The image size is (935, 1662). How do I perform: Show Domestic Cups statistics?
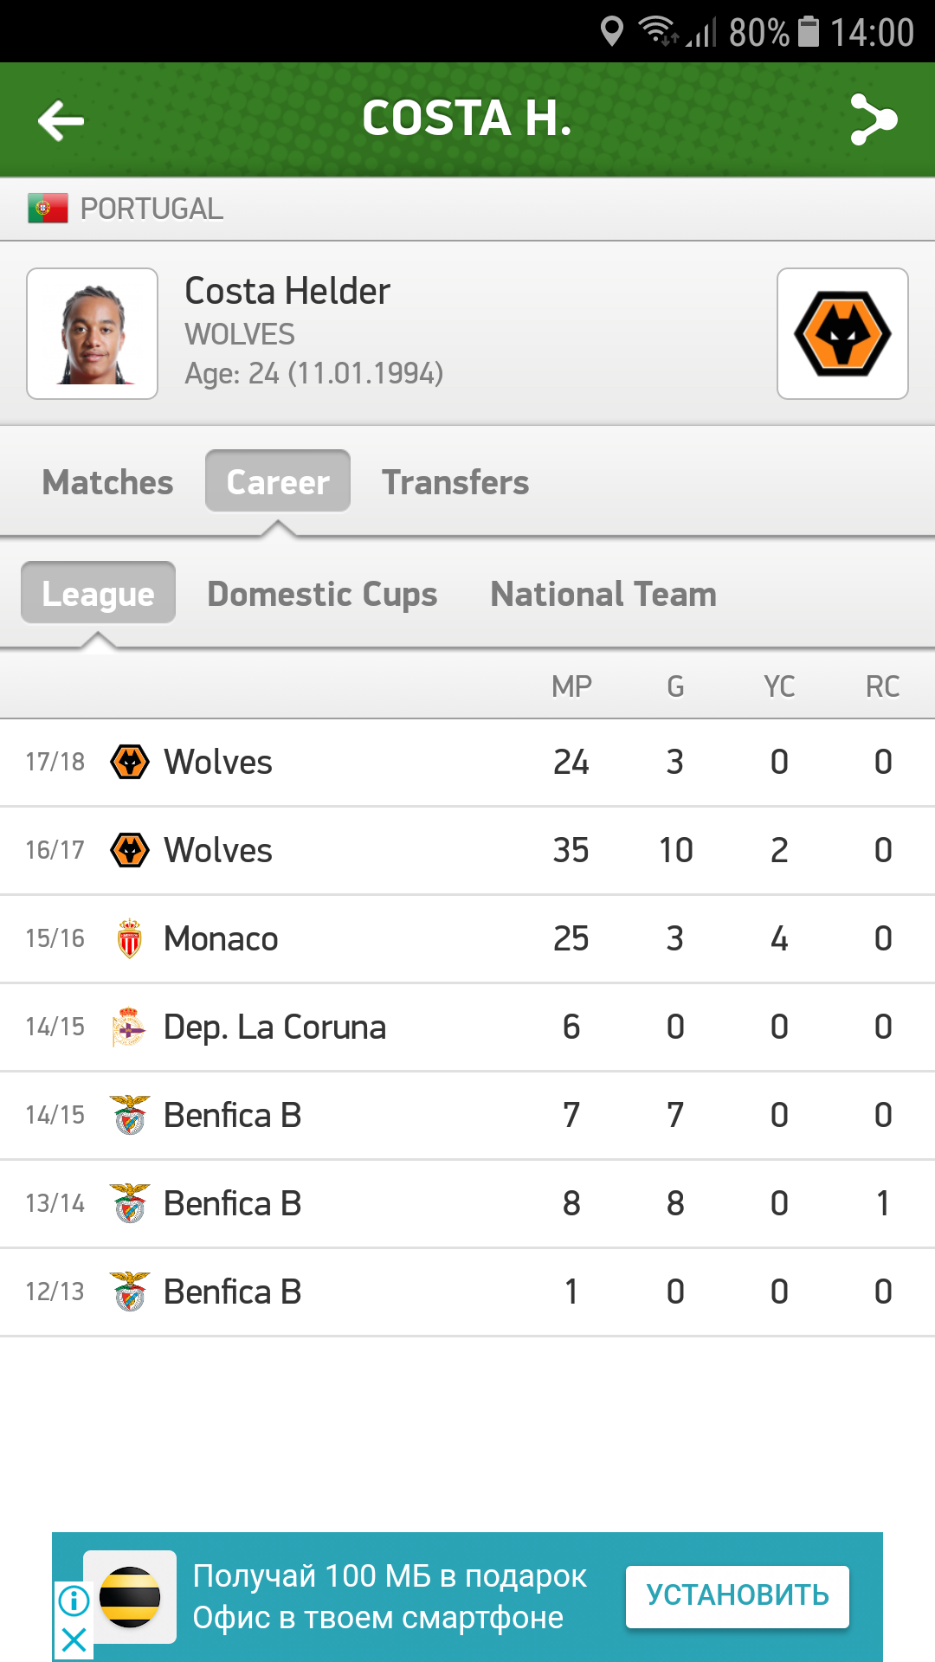(322, 594)
